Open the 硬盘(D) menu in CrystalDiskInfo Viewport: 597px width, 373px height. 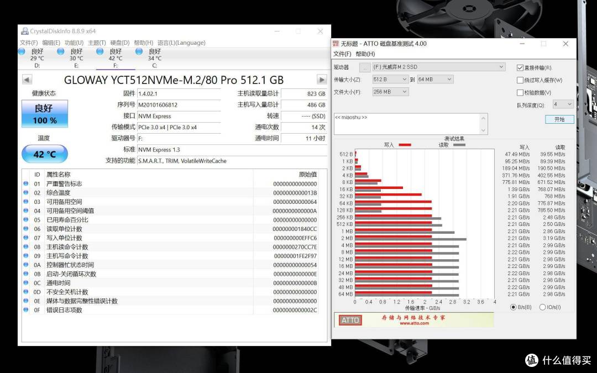coord(120,43)
